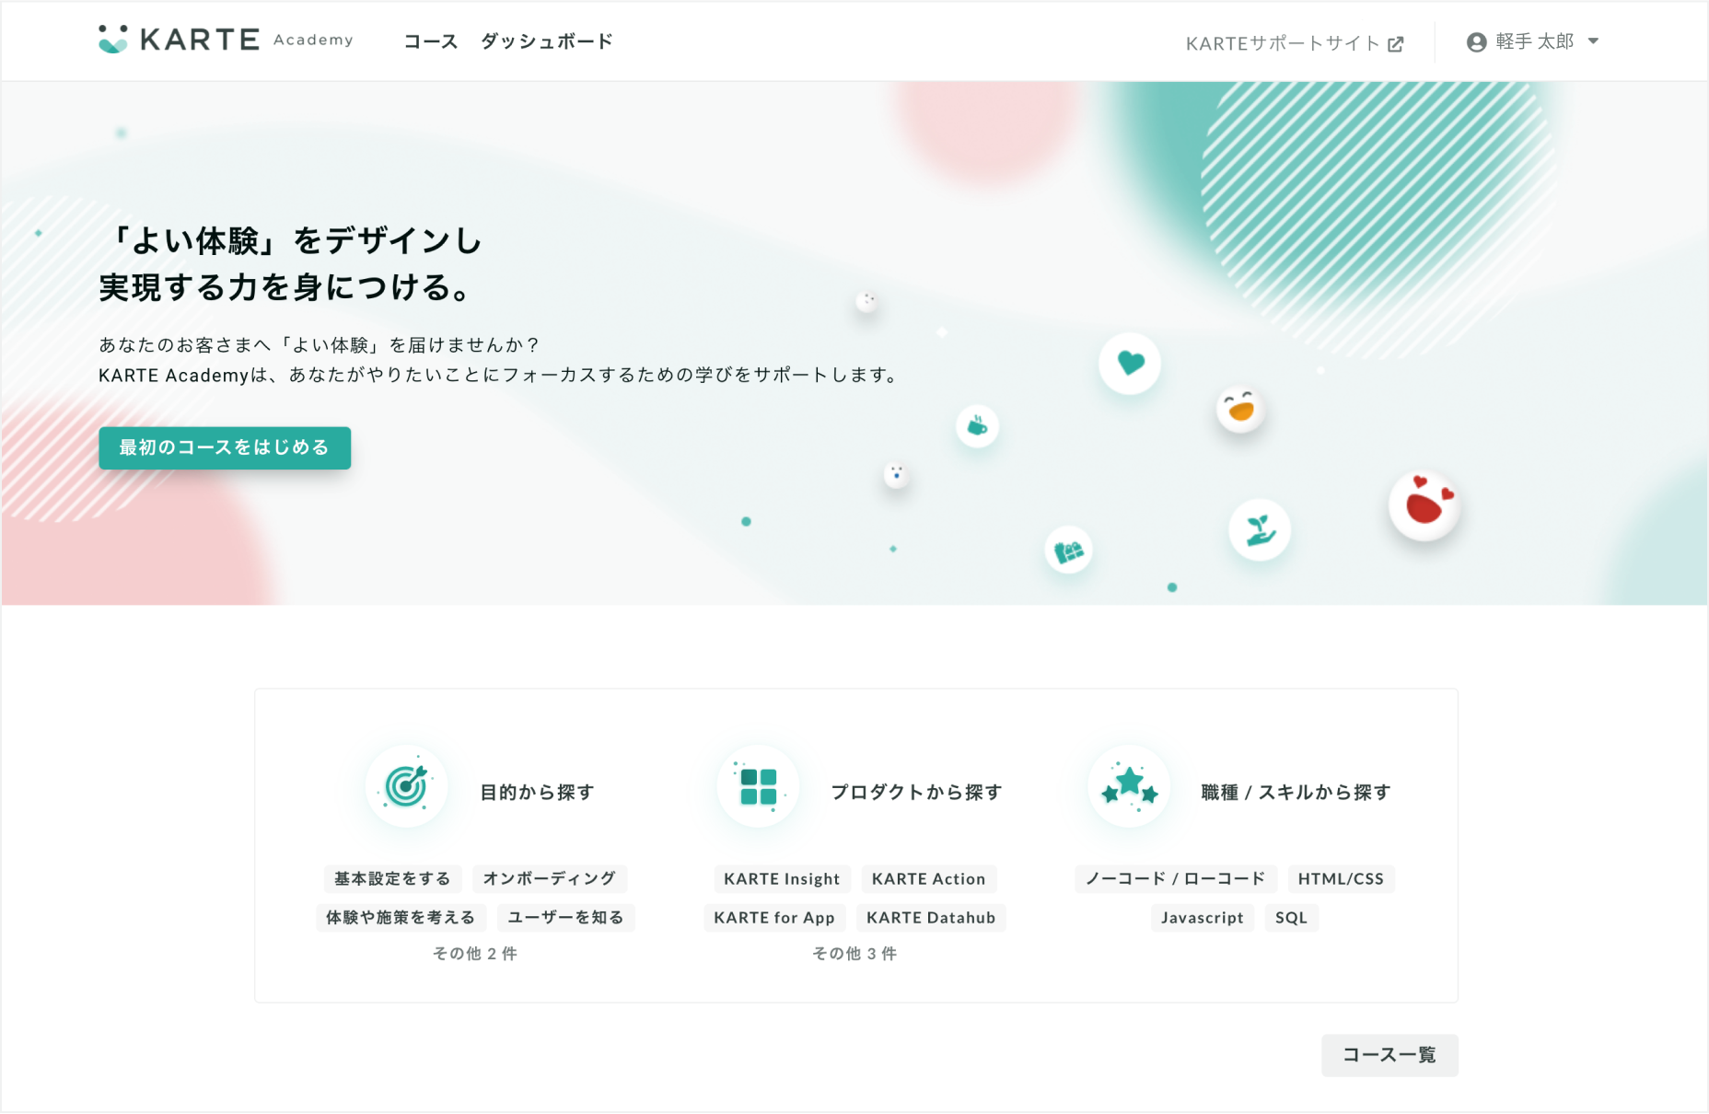
Task: Open the コース menu
Action: [431, 41]
